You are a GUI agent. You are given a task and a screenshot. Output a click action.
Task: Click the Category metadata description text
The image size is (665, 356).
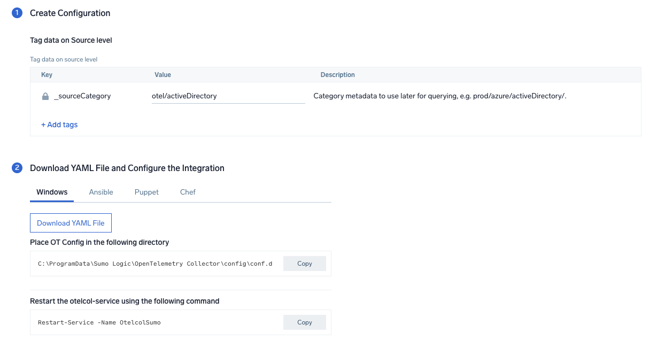[x=439, y=96]
